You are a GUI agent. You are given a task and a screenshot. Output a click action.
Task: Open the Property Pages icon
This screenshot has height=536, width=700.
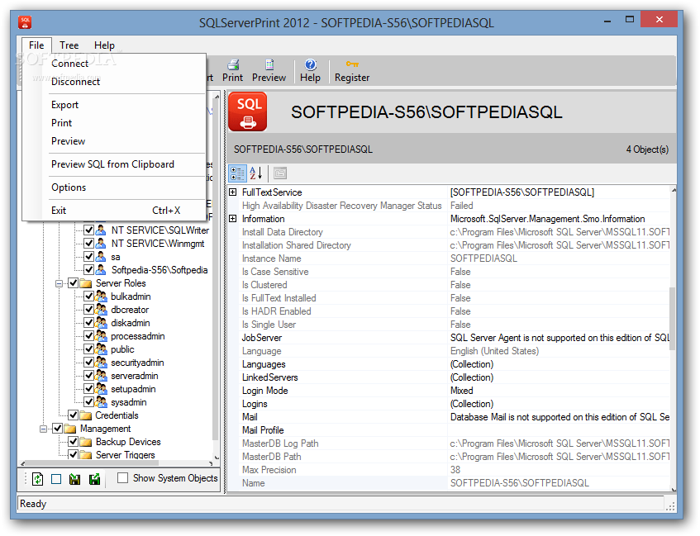coord(280,173)
